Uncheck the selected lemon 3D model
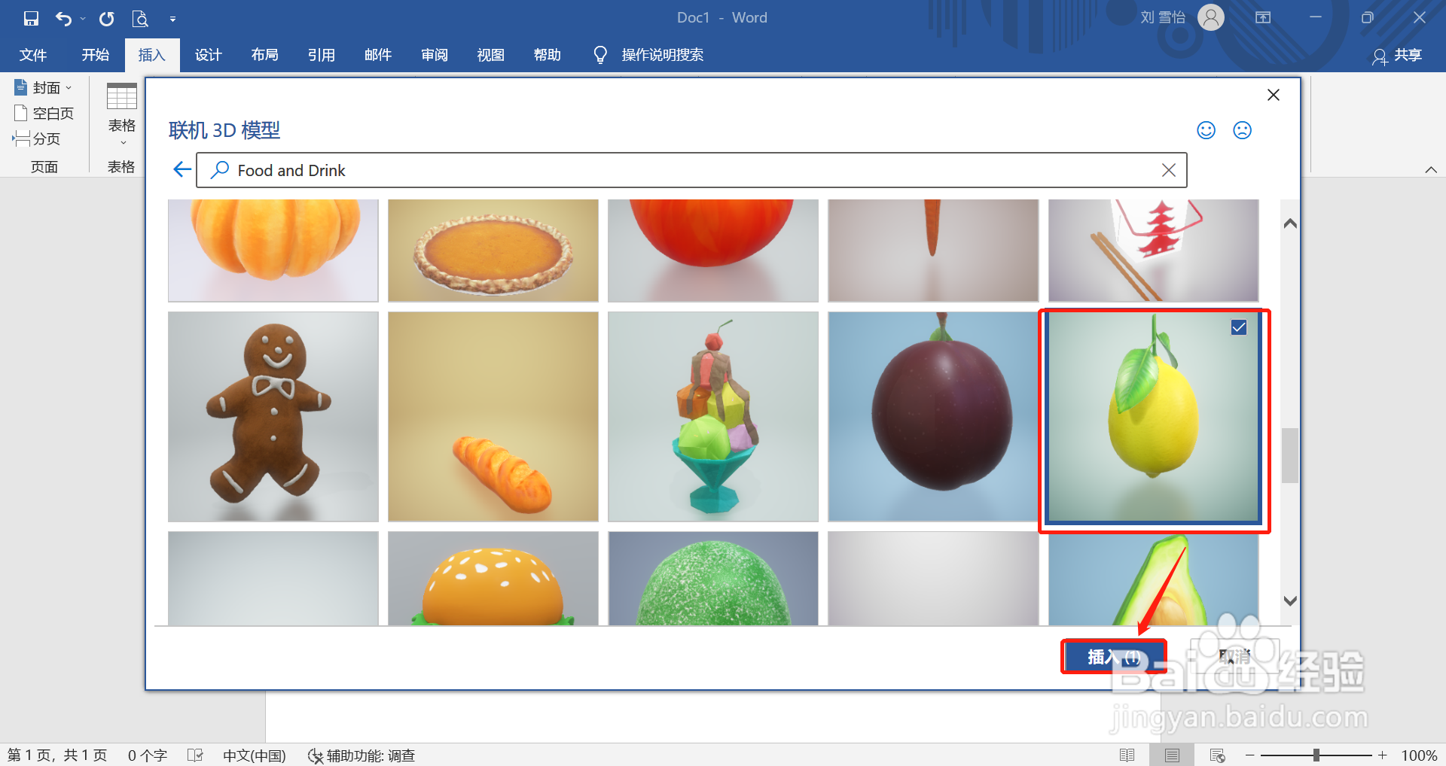 1239,327
